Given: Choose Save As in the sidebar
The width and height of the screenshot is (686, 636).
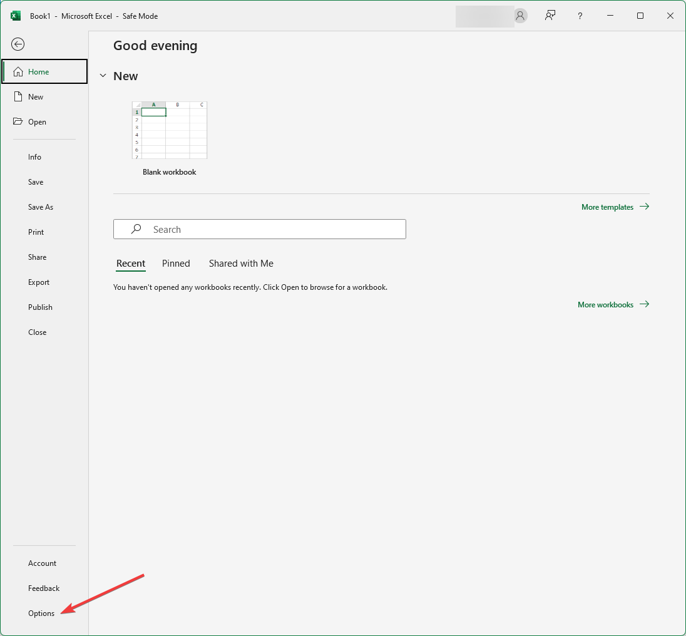Looking at the screenshot, I should [x=40, y=207].
